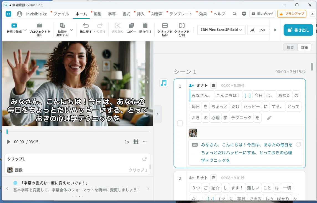The image size is (317, 203).
Task: Select the clip 1 image thumbnail
Action: pyautogui.click(x=193, y=133)
